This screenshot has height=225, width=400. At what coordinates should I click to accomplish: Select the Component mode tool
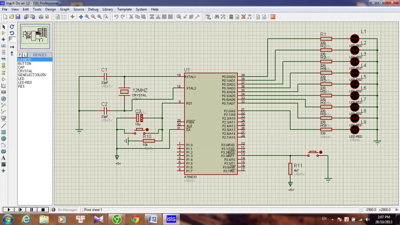pyautogui.click(x=4, y=33)
